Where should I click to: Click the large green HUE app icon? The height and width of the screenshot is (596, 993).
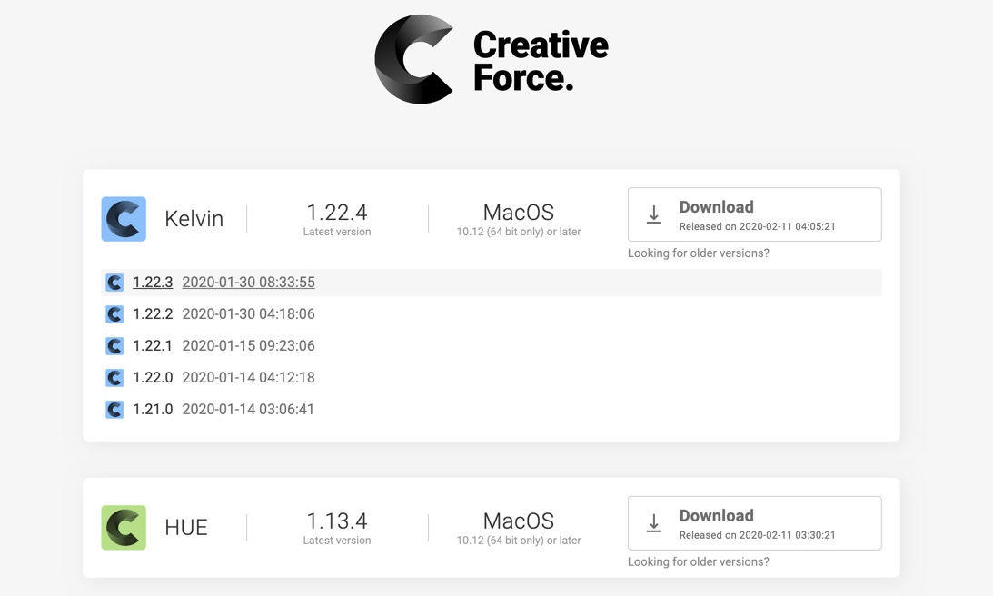coord(124,528)
